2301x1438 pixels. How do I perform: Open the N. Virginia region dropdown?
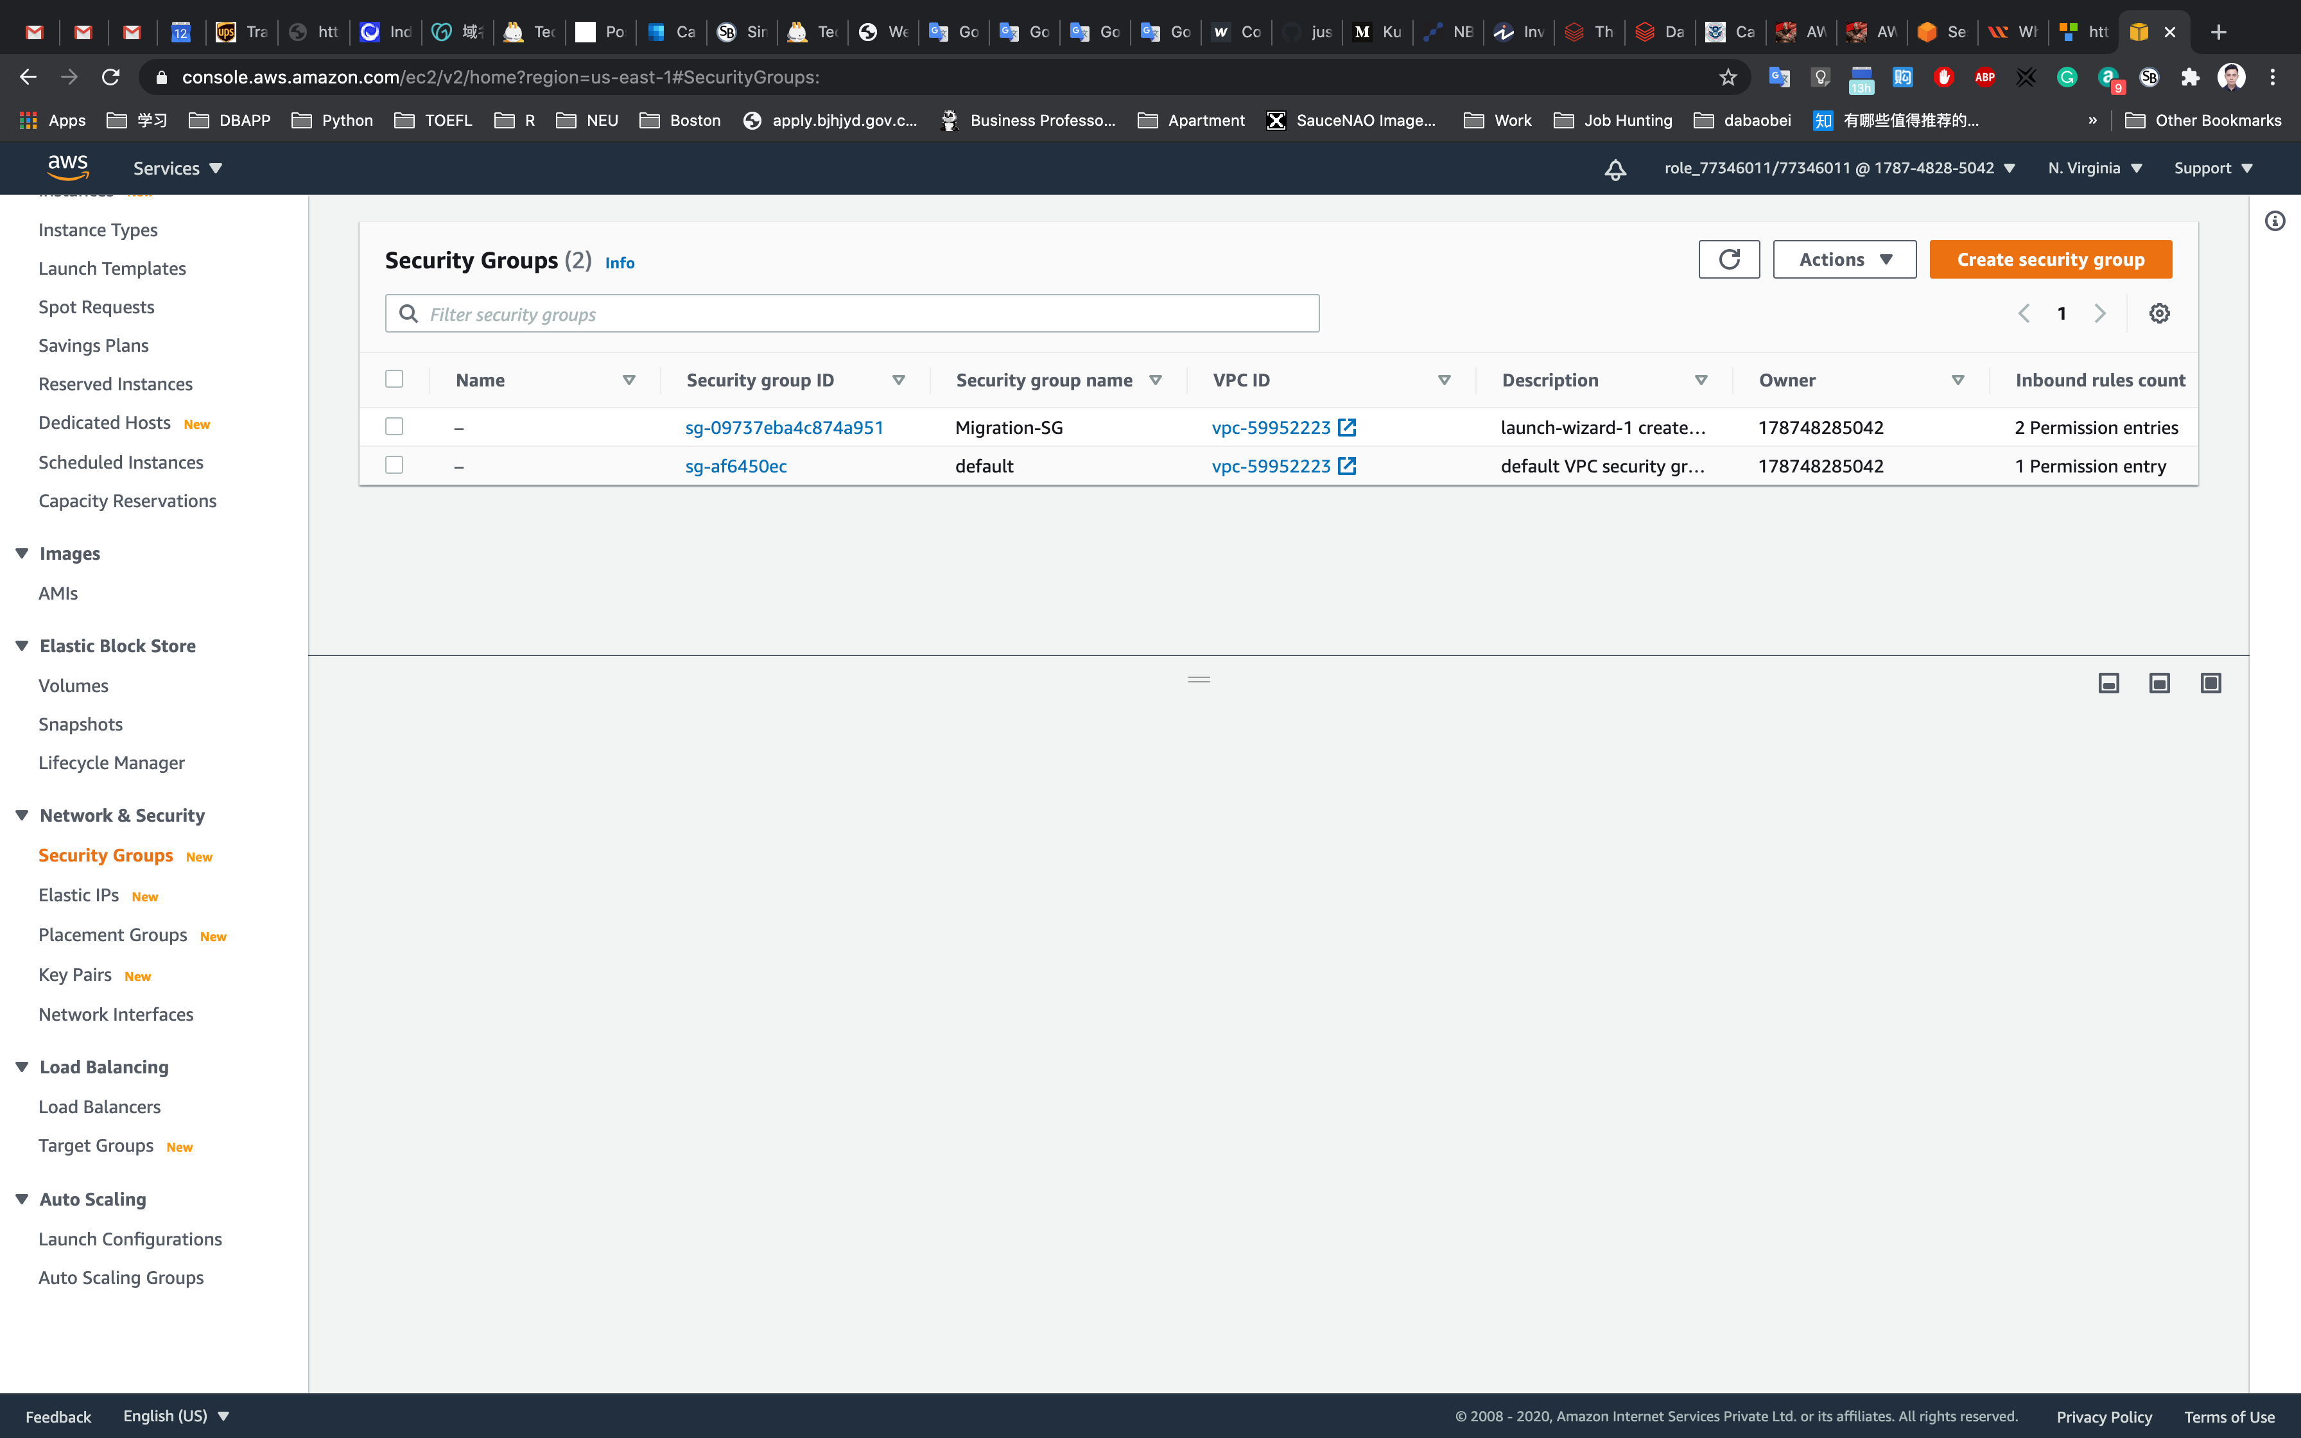point(2095,168)
